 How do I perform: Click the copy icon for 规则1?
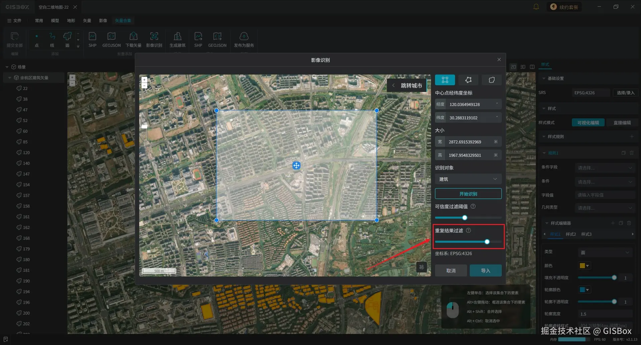pos(623,153)
